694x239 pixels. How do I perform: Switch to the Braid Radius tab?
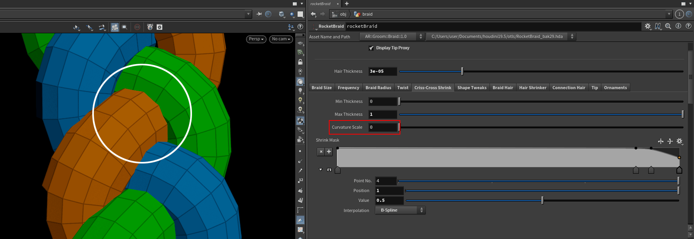pos(378,88)
